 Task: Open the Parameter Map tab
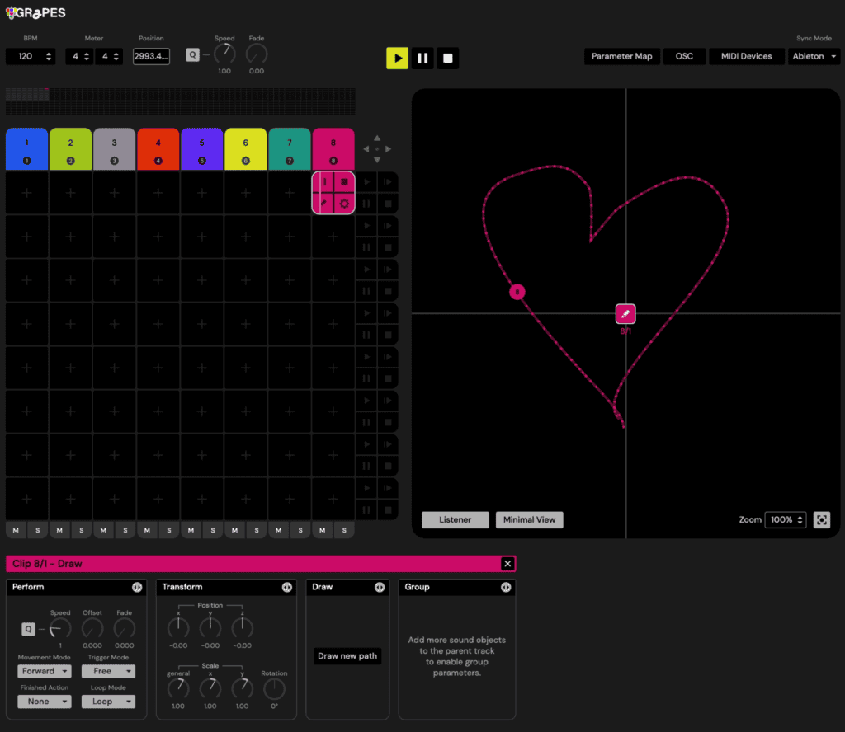(x=622, y=56)
